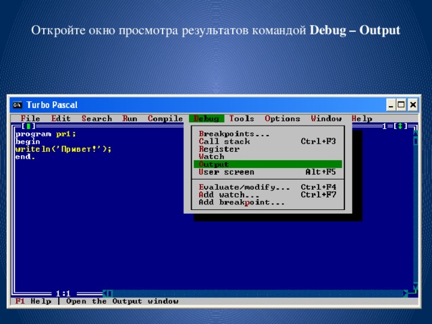This screenshot has width=432, height=324.
Task: Click the 1:1 cursor position indicator
Action: (63, 294)
